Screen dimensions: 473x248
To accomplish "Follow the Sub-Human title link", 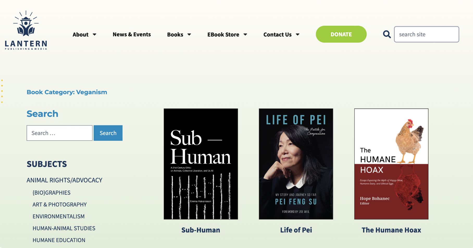I will pos(201,230).
